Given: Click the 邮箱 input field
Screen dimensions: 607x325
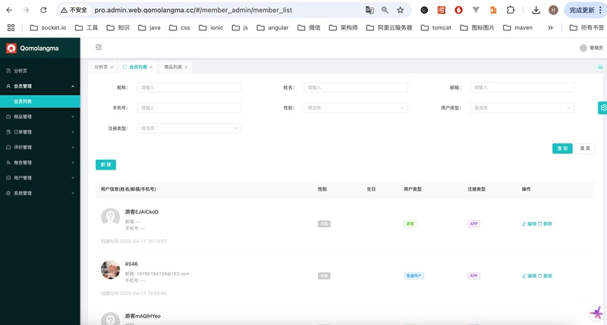Looking at the screenshot, I should coord(522,87).
